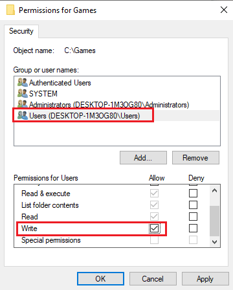Check Deny box for Write
The image size is (233, 290).
pos(193,228)
